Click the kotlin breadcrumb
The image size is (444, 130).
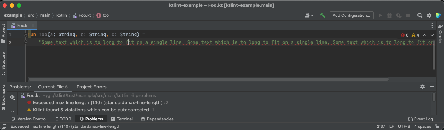tap(62, 15)
